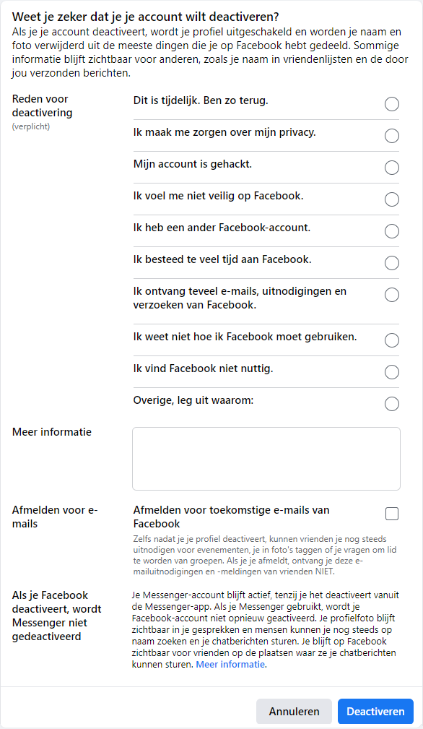This screenshot has width=423, height=729.
Task: Click the Annuleren button
Action: pos(294,712)
